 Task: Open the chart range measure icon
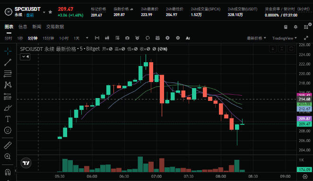(x=97, y=38)
